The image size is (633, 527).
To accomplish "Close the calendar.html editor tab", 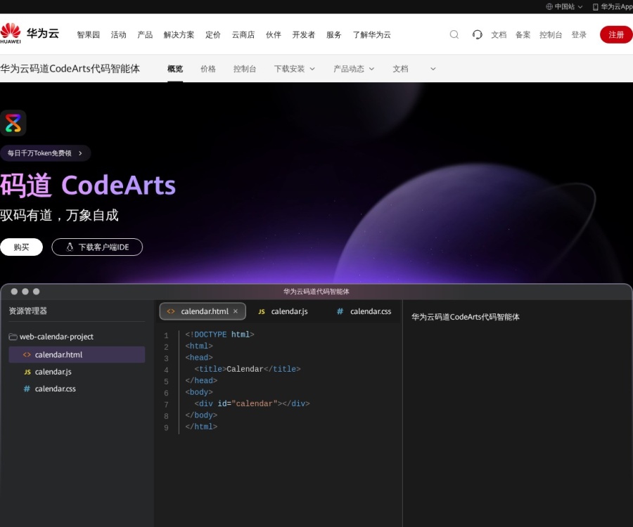I will 236,311.
